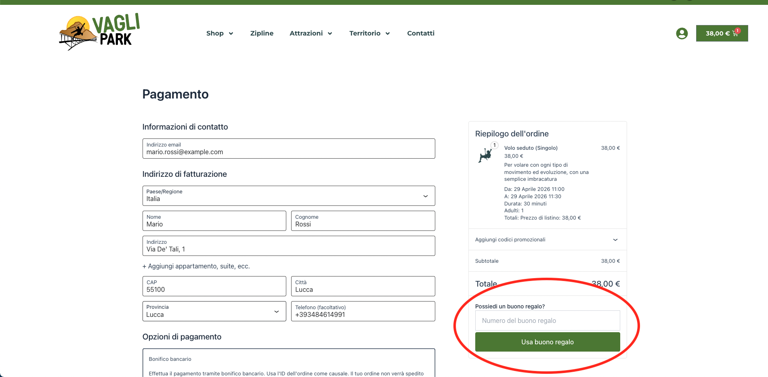
Task: Go to the Zipline page
Action: [262, 33]
